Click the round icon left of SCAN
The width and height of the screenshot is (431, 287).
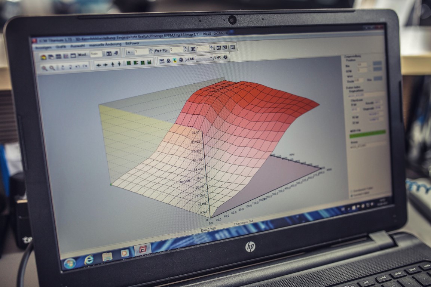coord(181,59)
